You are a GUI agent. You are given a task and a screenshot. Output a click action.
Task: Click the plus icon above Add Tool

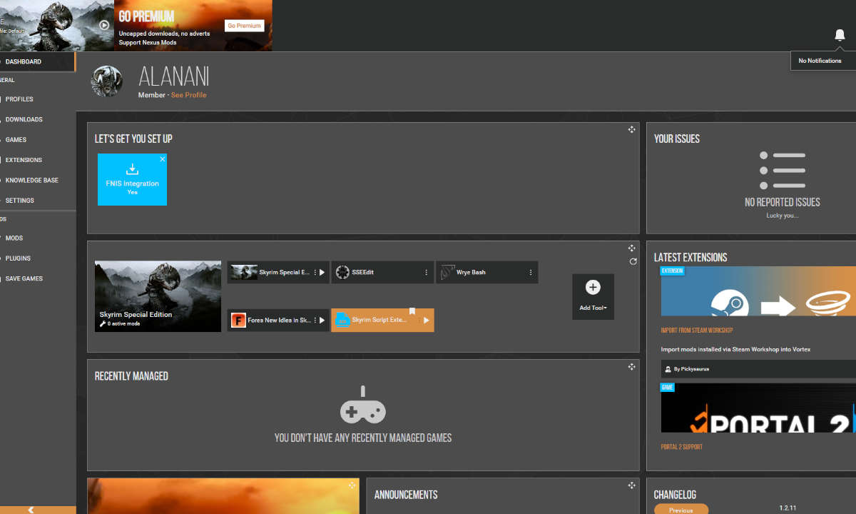593,287
